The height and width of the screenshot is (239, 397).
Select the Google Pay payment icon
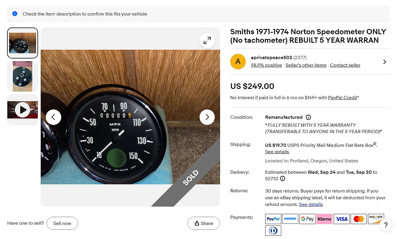[307, 219]
